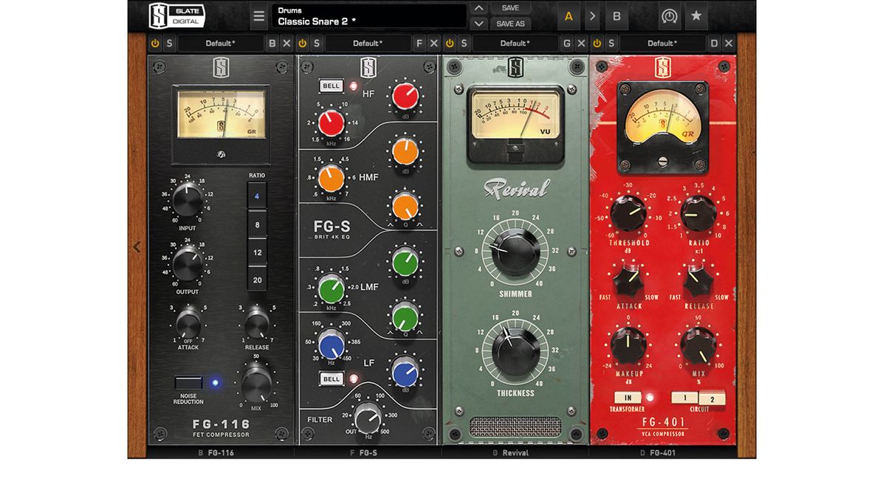Solo the Revival module with its S icon

pos(462,43)
